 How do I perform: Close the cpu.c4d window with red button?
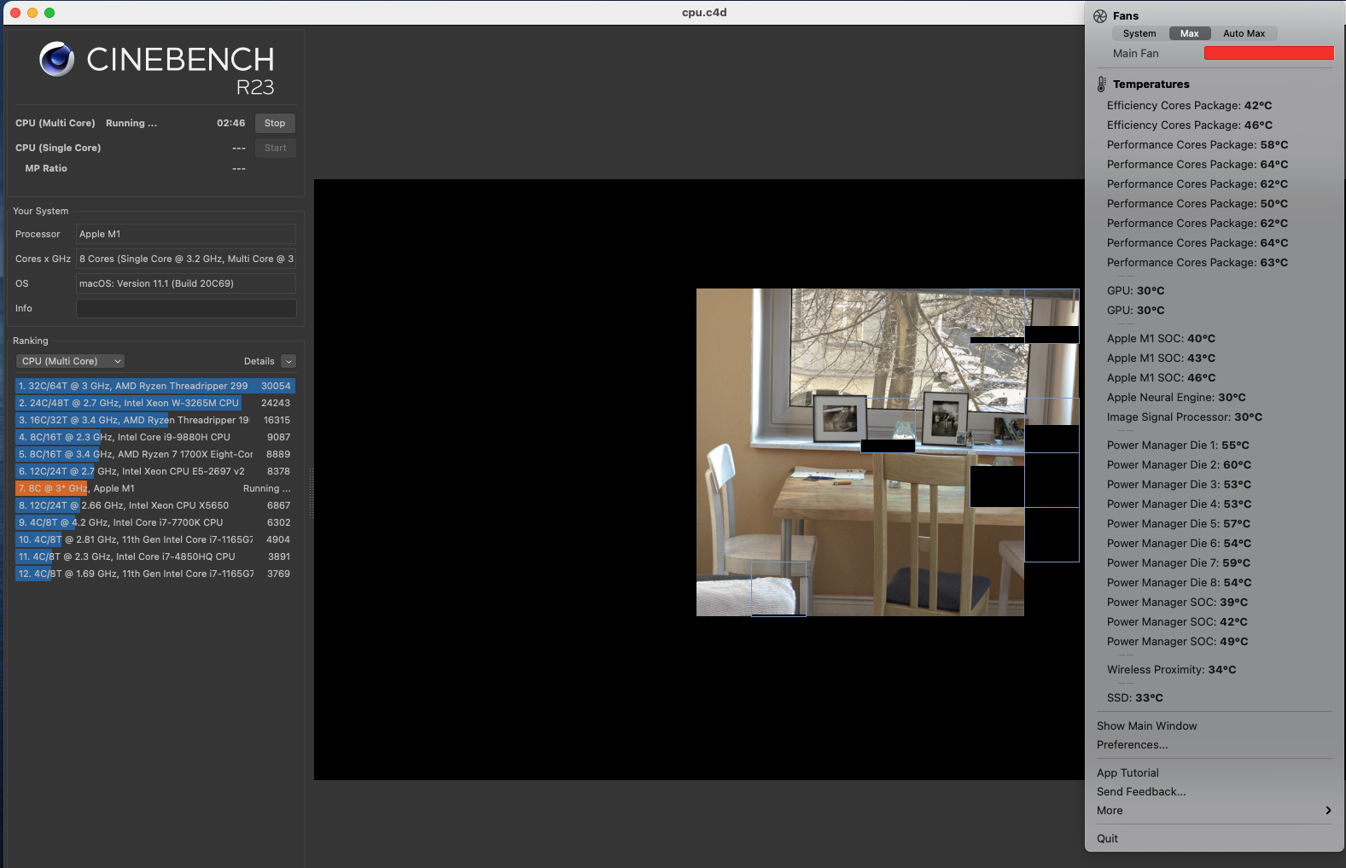15,13
